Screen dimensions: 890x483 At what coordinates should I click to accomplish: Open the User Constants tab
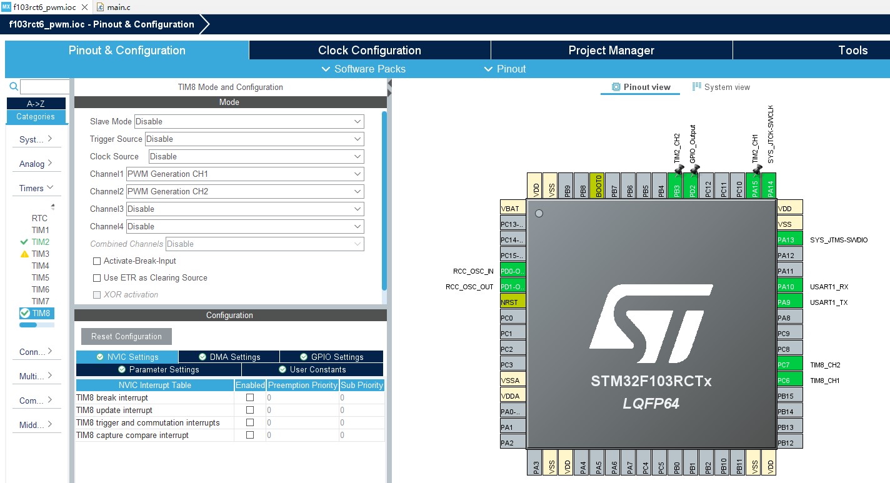[x=312, y=369]
